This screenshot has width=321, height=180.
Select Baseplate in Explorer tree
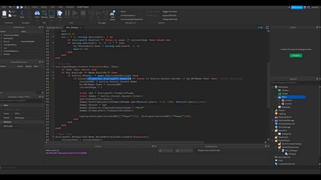(286, 107)
